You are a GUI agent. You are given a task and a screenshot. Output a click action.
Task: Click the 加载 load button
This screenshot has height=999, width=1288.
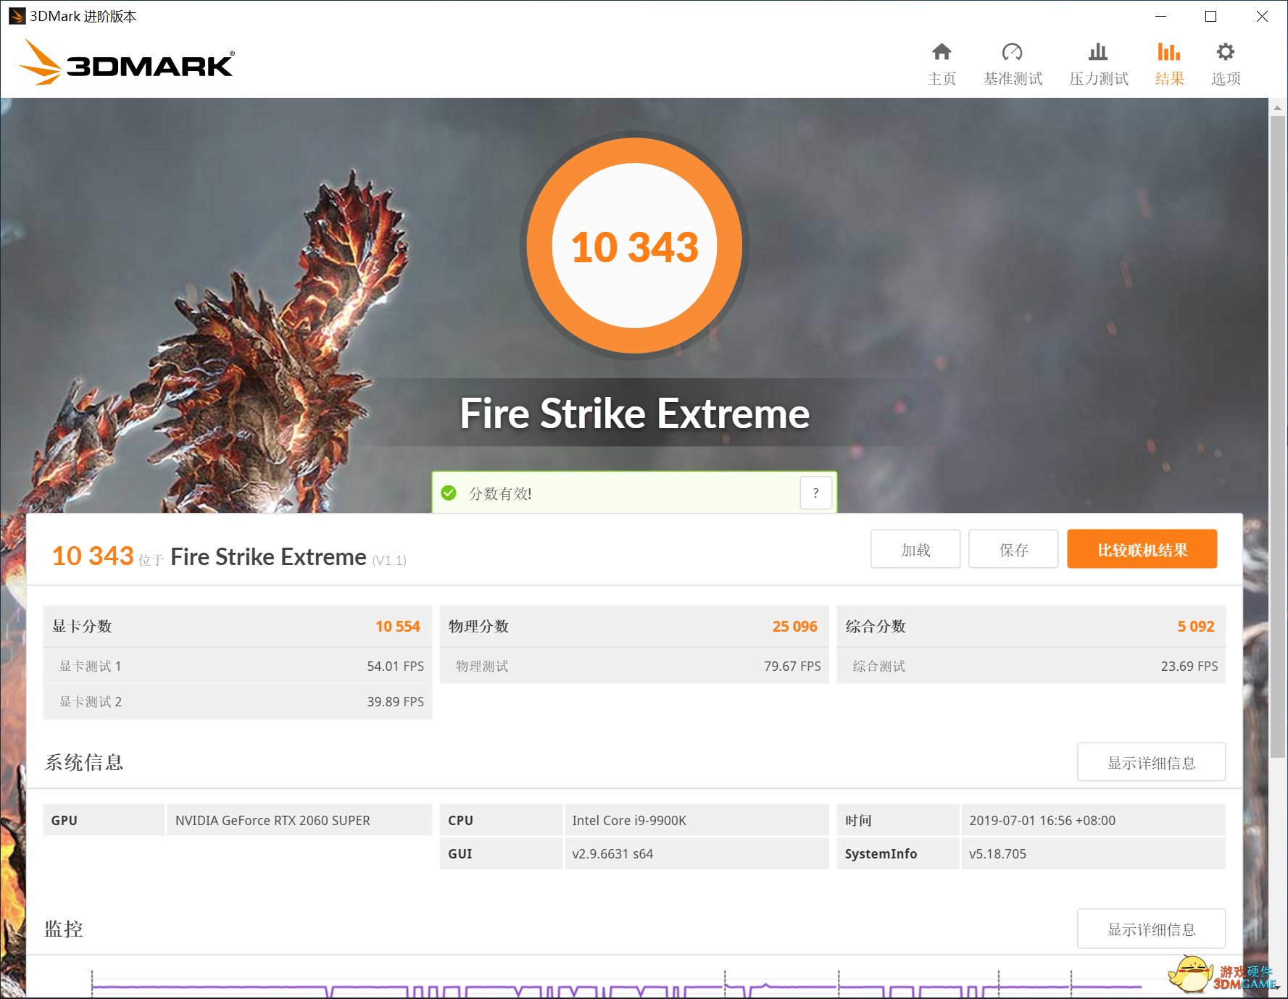tap(915, 549)
